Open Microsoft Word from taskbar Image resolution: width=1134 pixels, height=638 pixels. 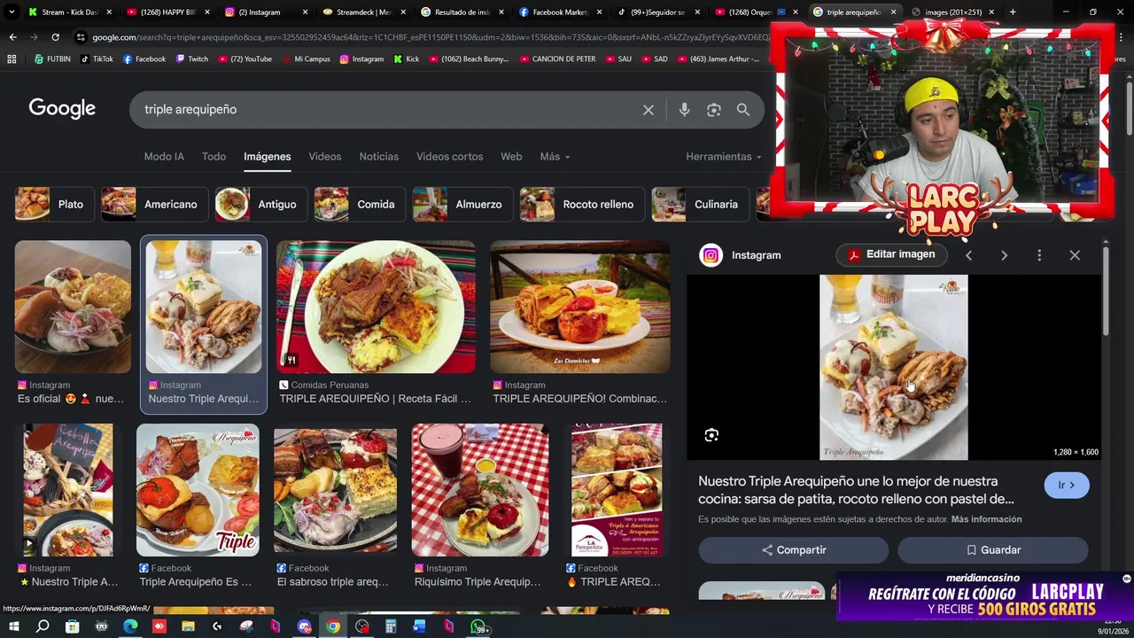pos(419,627)
